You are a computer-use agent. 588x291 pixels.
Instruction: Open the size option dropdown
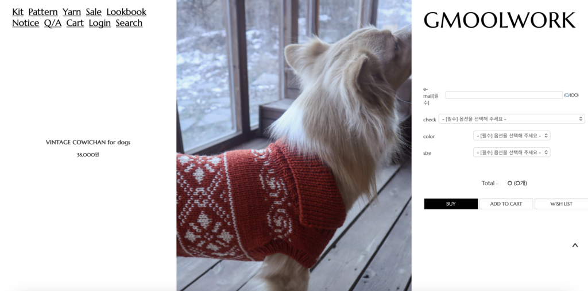click(512, 152)
